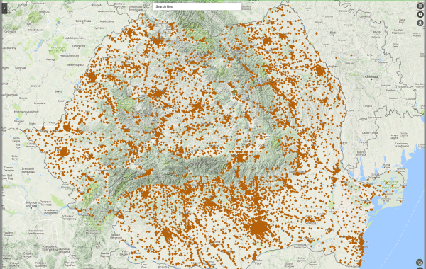Expand the left sidebar panel arrow
The height and width of the screenshot is (269, 426).
[x=4, y=8]
